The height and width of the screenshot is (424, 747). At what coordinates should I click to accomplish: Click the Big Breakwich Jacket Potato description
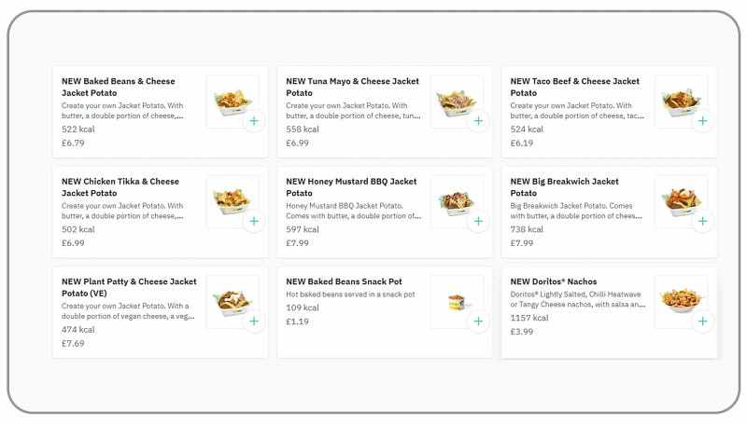point(576,211)
